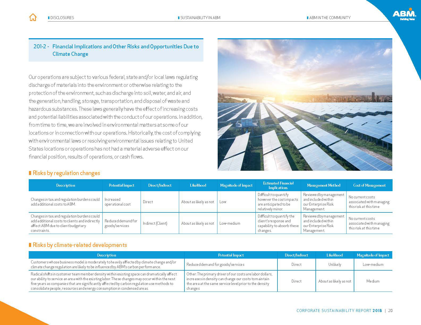Click the Estimated Financial Implications column header
Image resolution: width=421 pixels, height=325 pixels.
[278, 185]
